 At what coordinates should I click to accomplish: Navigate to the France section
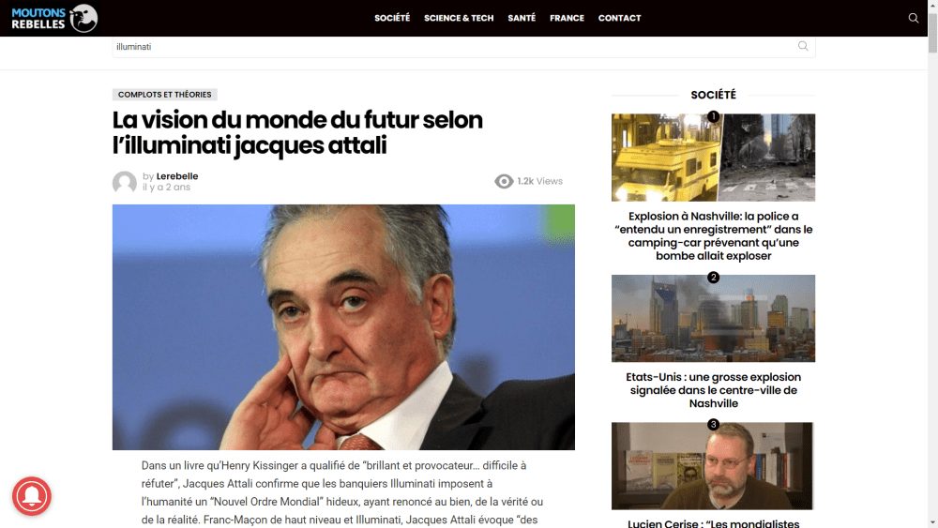567,18
